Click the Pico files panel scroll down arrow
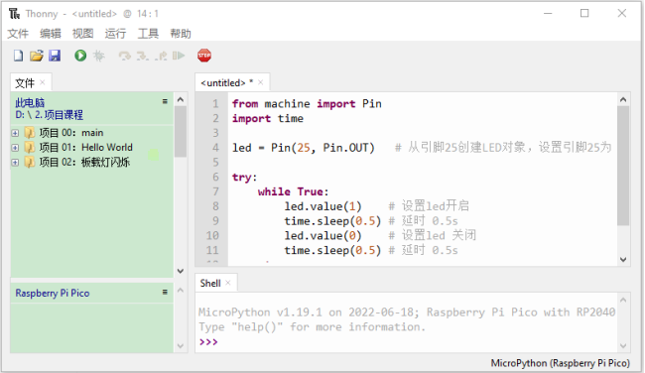This screenshot has width=645, height=373. click(x=181, y=346)
